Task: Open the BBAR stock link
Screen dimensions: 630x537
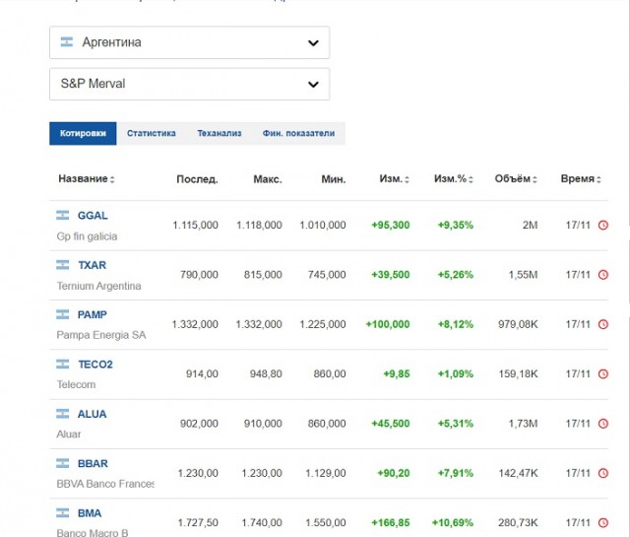Action: pos(93,463)
